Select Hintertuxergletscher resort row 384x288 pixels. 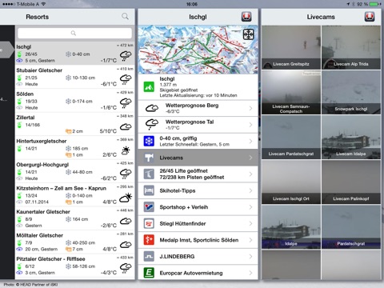(x=74, y=148)
